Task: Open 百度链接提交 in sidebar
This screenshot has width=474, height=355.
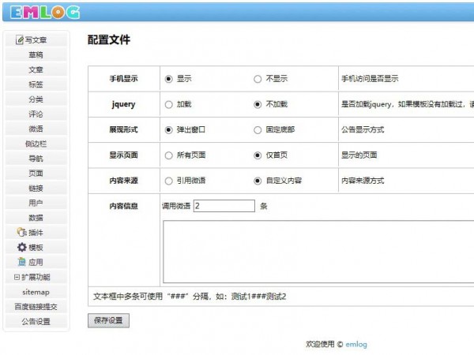Action: pos(36,307)
